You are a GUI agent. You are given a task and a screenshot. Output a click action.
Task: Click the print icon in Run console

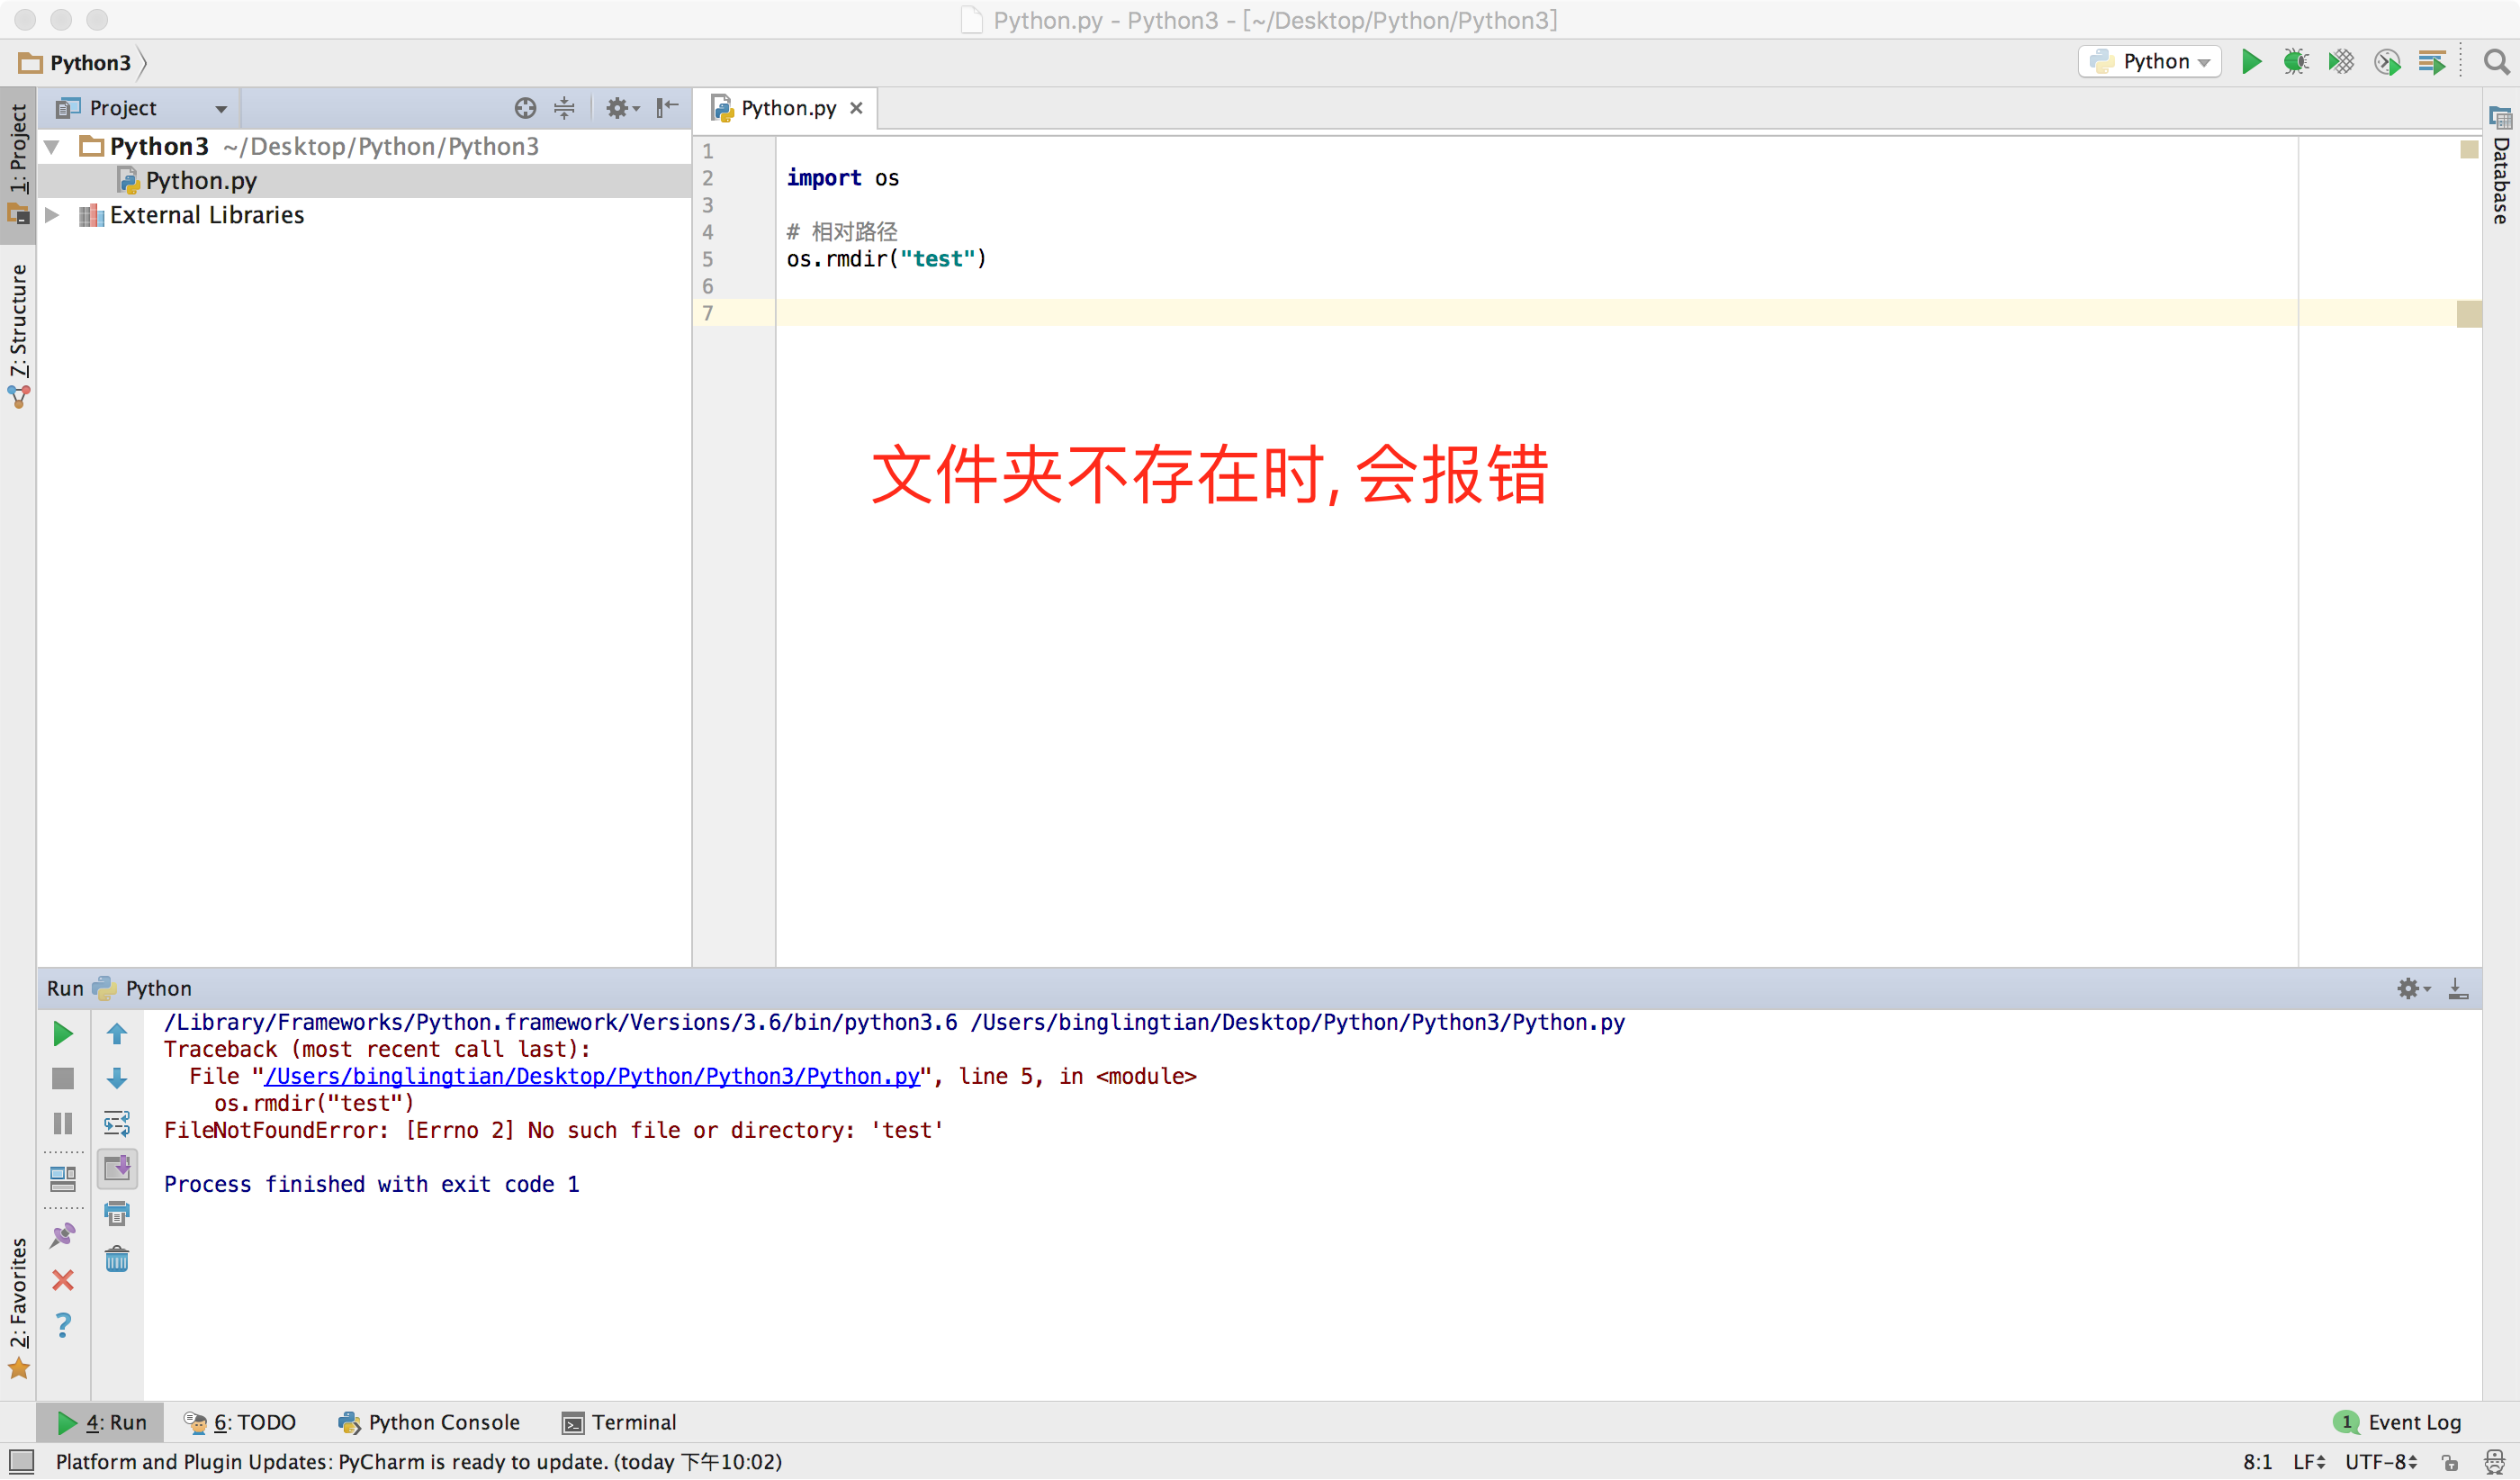pyautogui.click(x=117, y=1214)
